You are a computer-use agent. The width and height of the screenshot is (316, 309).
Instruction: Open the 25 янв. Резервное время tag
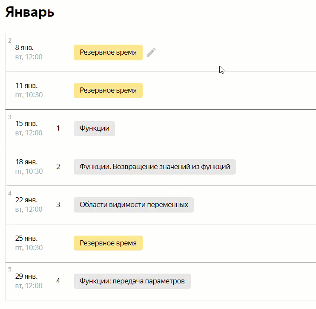click(108, 243)
